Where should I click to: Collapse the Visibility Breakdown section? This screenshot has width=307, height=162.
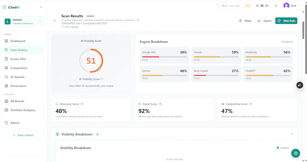pos(292,134)
